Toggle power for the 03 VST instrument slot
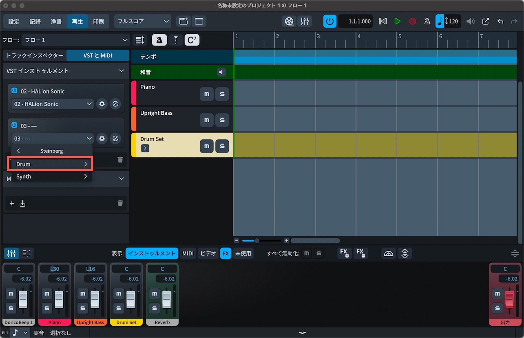This screenshot has height=338, width=524. click(x=14, y=125)
